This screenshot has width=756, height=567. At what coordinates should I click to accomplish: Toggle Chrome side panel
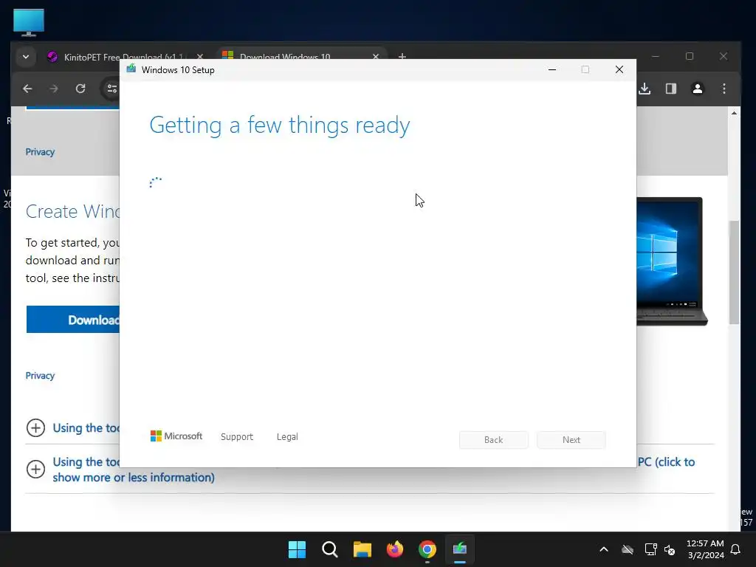(671, 89)
